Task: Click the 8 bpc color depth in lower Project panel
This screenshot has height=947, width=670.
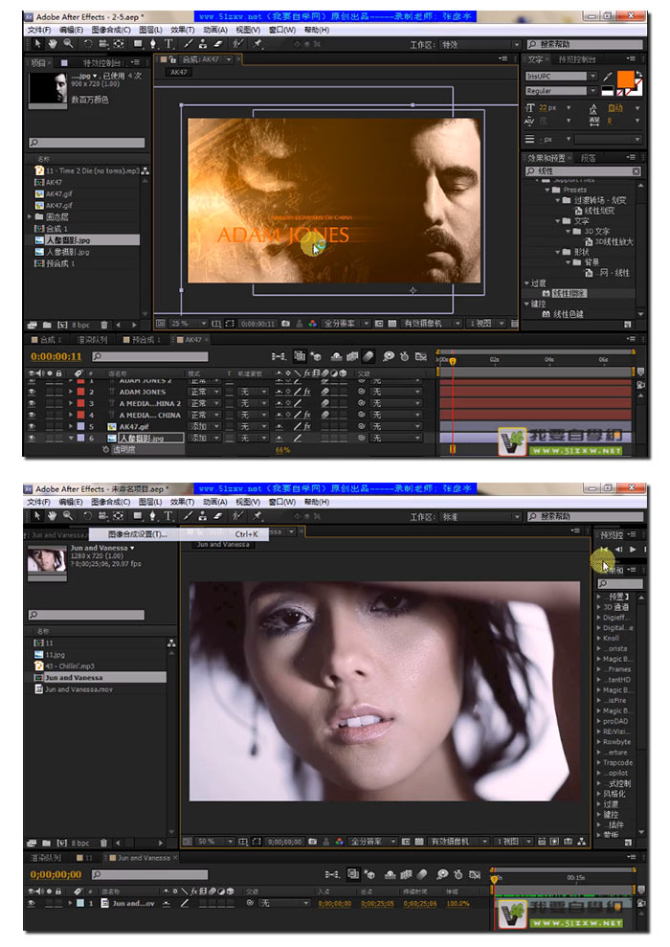Action: coord(81,843)
